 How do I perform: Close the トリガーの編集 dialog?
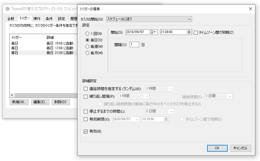(x=251, y=9)
